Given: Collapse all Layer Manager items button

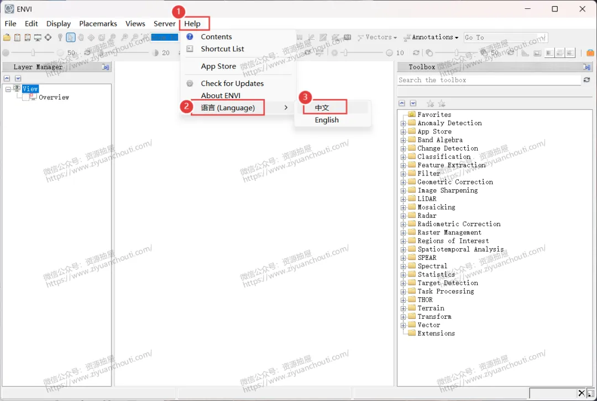Looking at the screenshot, I should [7, 78].
